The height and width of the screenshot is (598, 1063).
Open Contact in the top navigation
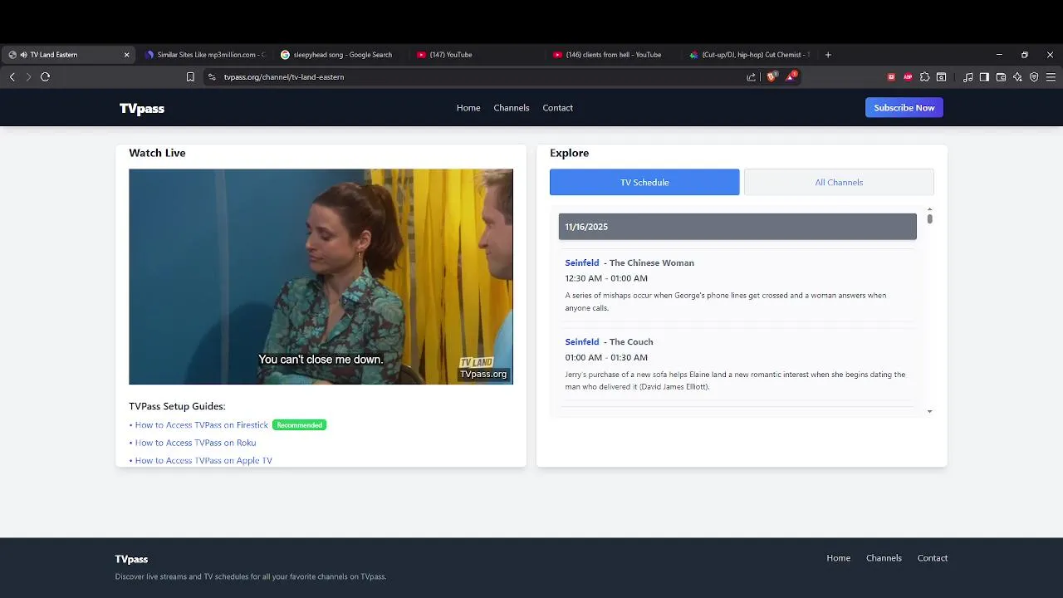tap(558, 108)
